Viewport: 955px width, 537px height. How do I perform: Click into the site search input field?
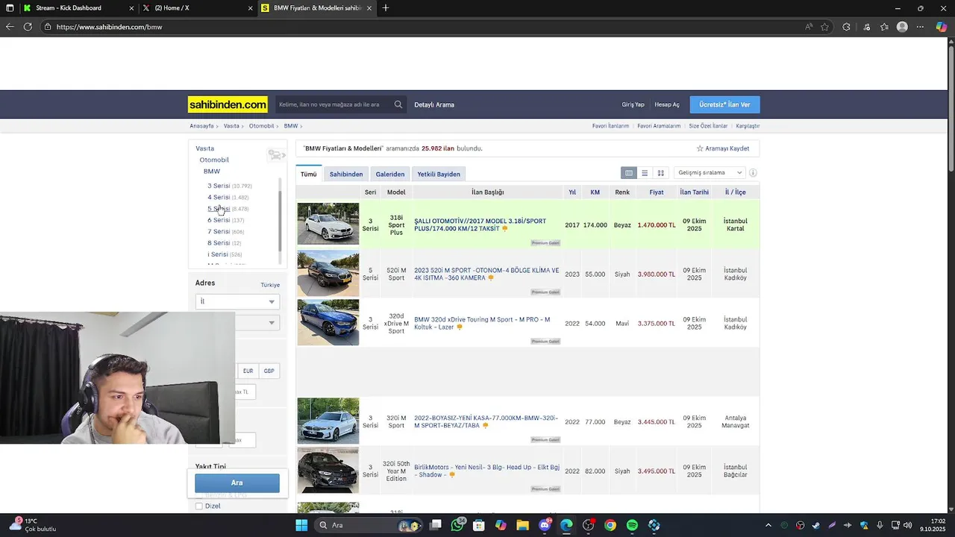[334, 104]
